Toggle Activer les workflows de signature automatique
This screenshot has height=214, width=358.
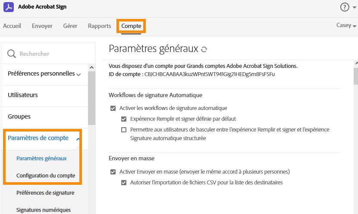pos(113,108)
